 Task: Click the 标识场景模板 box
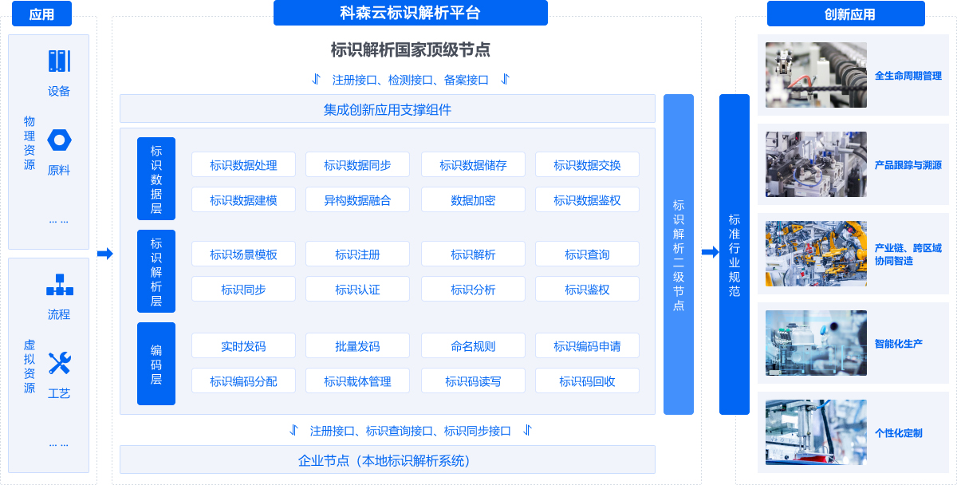243,254
